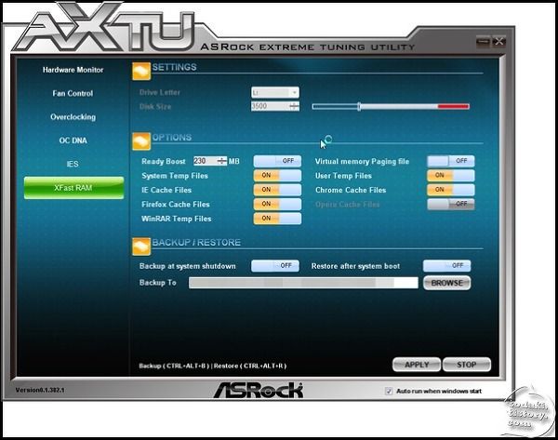The image size is (558, 440).
Task: Click the STOP button
Action: point(467,365)
